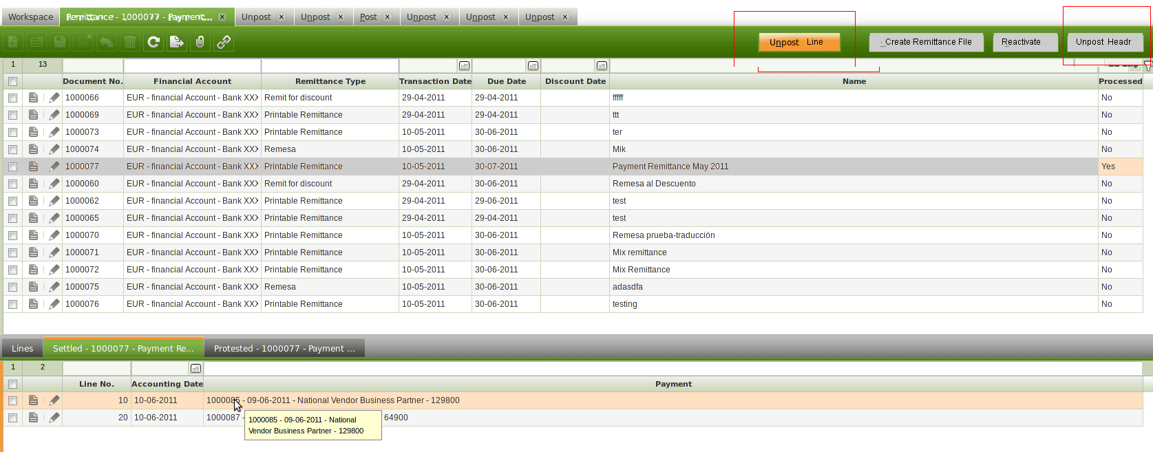1153x452 pixels.
Task: Click the chain link toolbar icon
Action: (224, 42)
